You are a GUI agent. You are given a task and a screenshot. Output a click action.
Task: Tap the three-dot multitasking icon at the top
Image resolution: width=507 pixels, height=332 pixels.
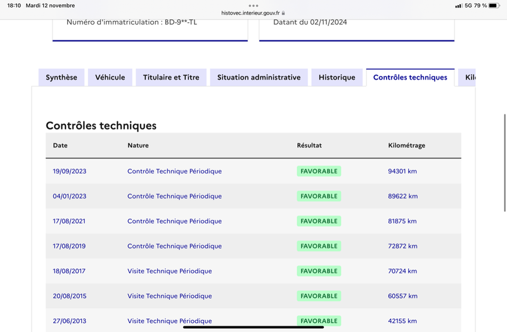[x=253, y=6]
